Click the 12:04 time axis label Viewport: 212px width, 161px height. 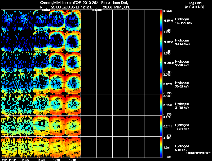[73, 160]
